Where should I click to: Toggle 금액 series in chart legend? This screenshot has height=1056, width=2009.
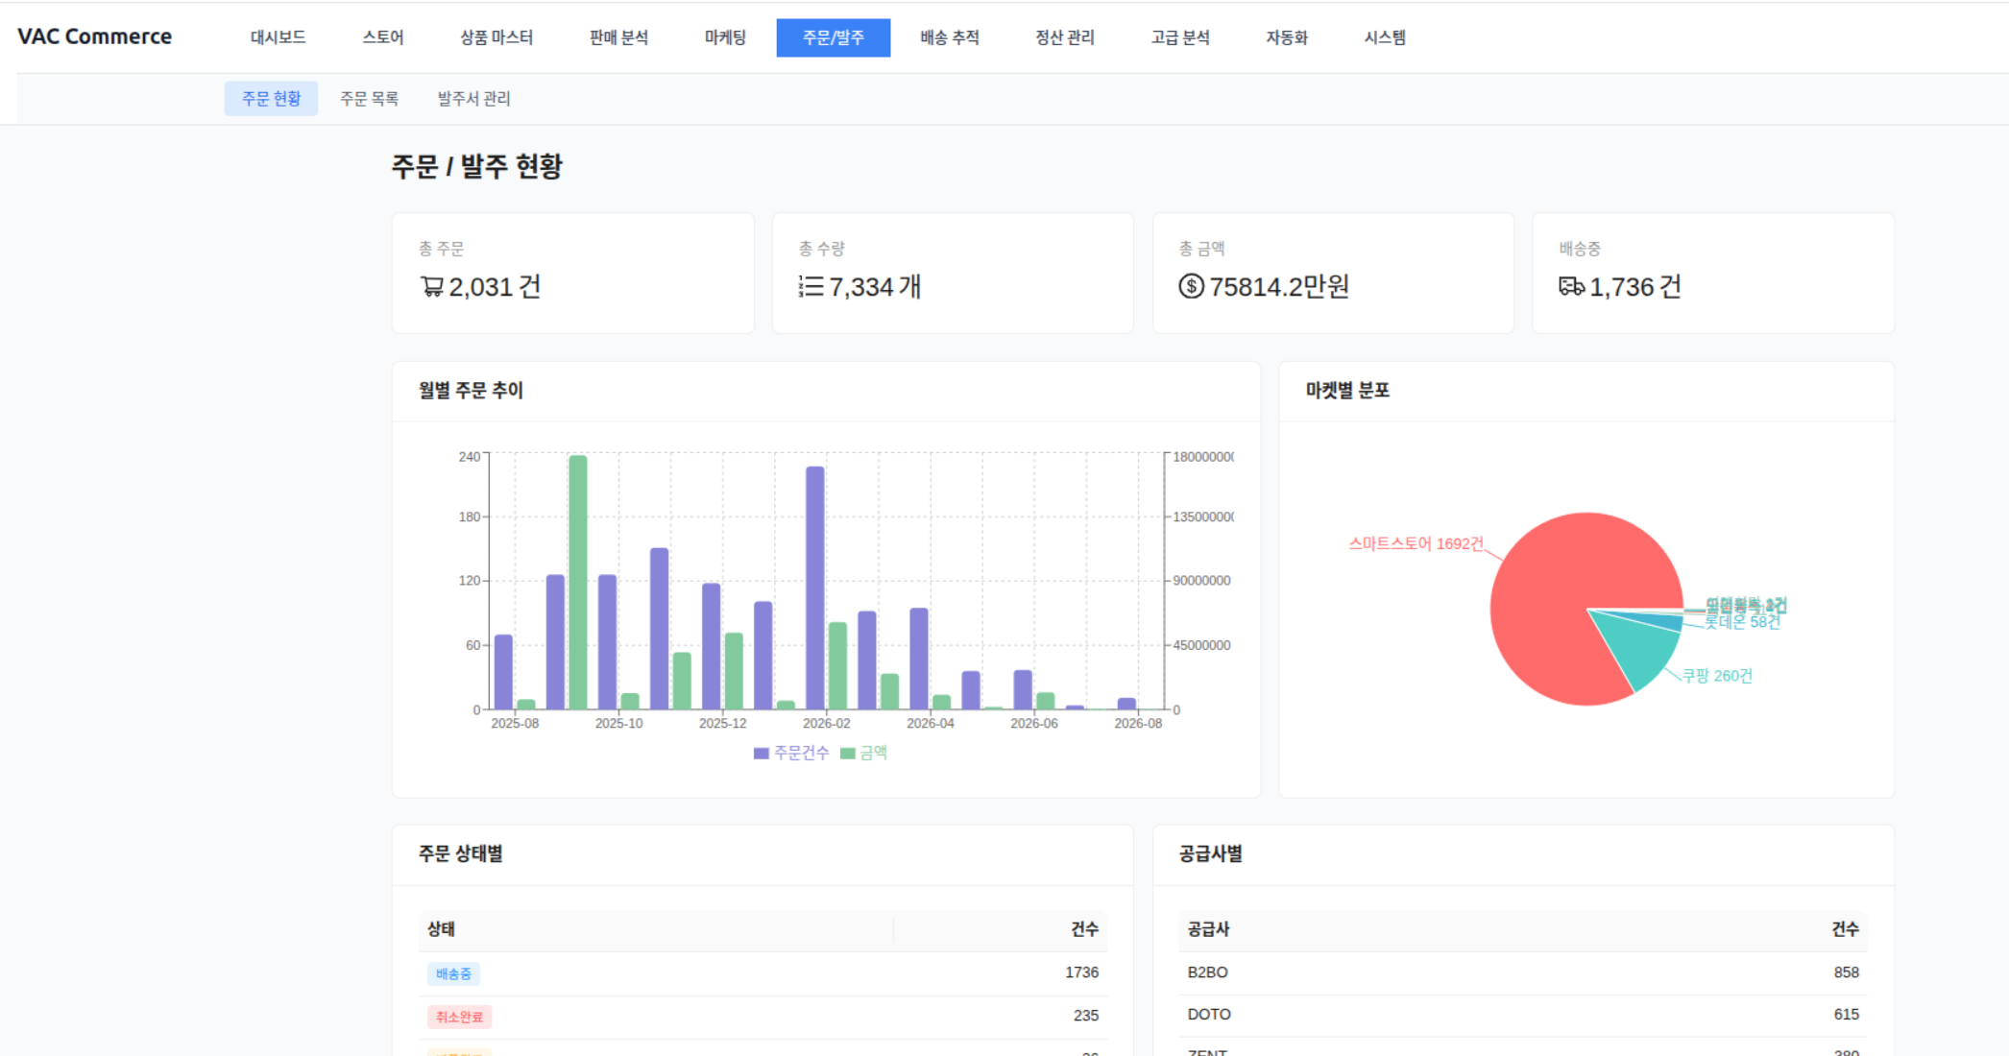(x=863, y=754)
